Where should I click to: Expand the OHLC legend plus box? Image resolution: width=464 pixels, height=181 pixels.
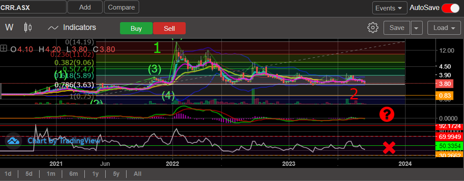(x=3, y=48)
